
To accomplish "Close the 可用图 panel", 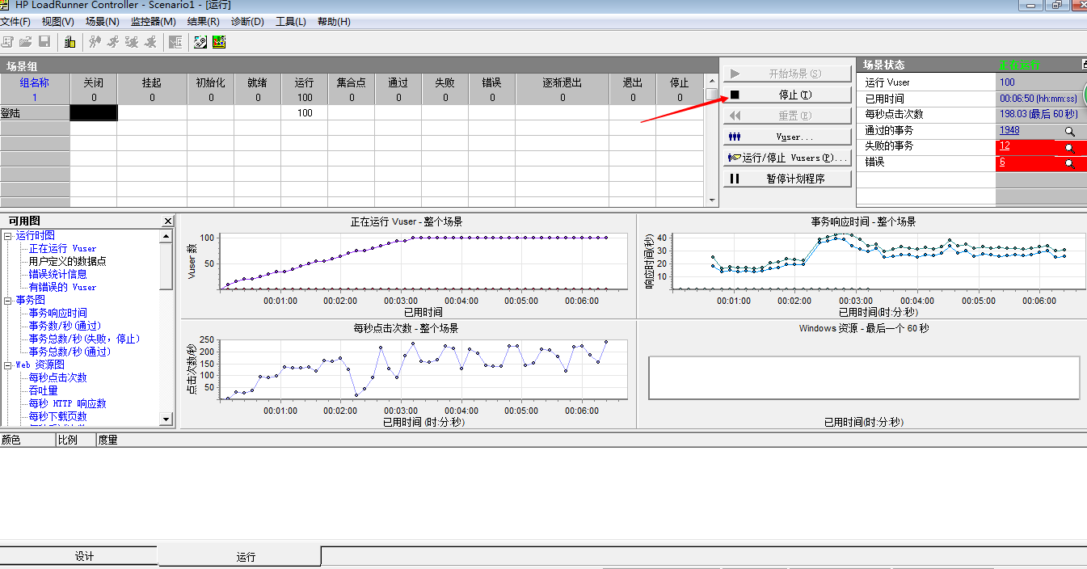I will [168, 221].
